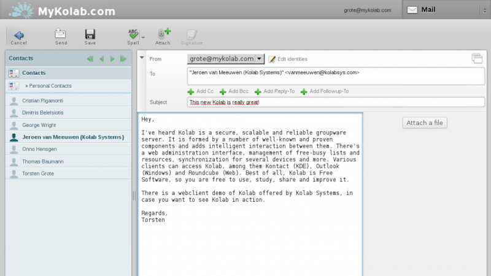The width and height of the screenshot is (491, 276).
Task: Open compose in new window icon
Action: [x=477, y=58]
